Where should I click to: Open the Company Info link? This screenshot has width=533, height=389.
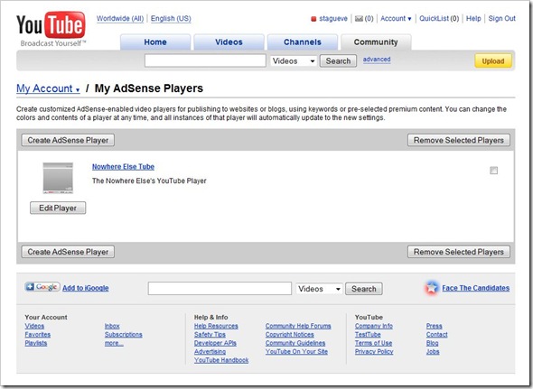click(374, 326)
